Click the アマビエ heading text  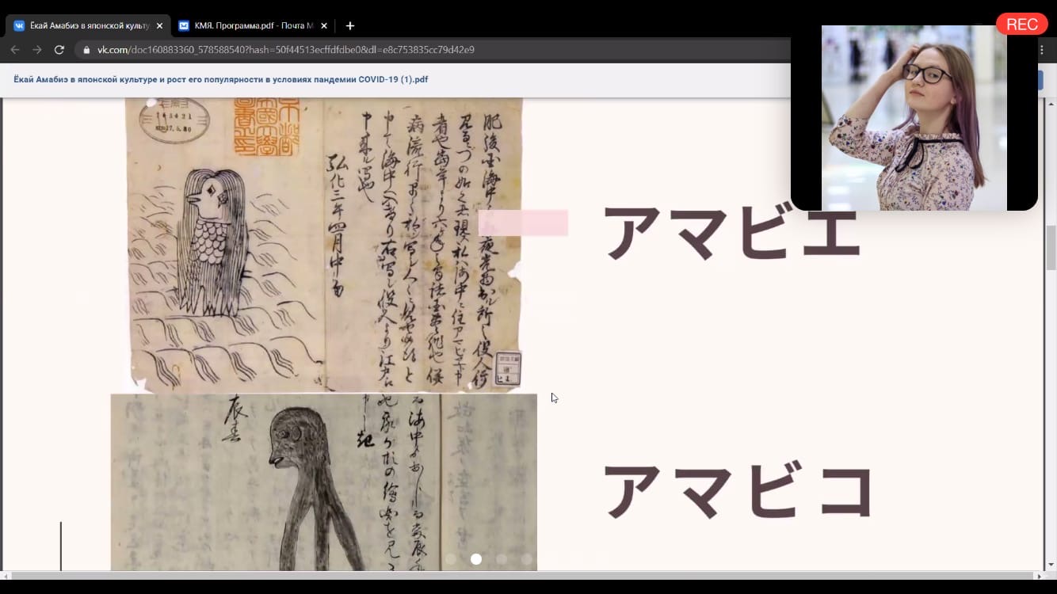pos(731,234)
